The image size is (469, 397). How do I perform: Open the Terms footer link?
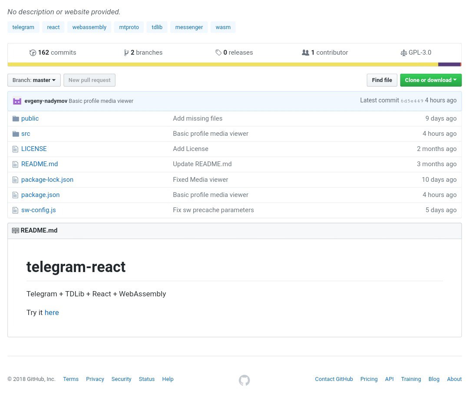tap(71, 379)
